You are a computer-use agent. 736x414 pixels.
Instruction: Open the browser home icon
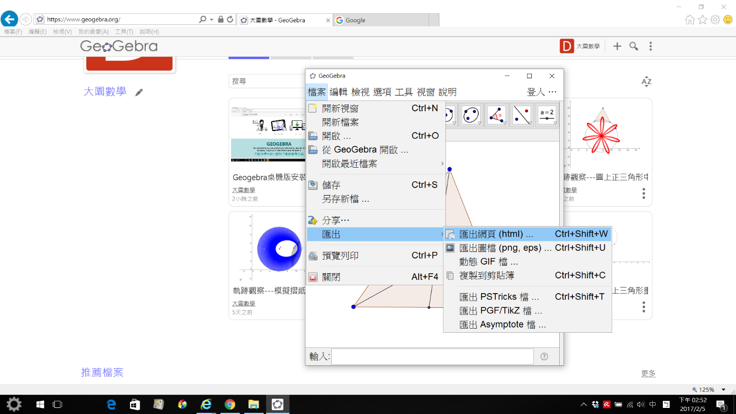coord(690,20)
